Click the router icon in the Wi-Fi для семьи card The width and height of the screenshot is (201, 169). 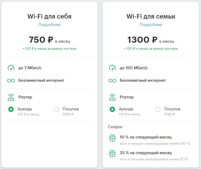pyautogui.click(x=112, y=97)
